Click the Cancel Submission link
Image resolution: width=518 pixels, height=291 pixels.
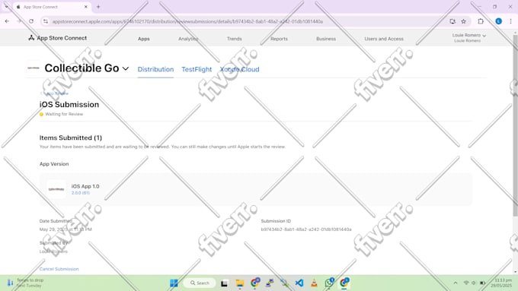(59, 269)
